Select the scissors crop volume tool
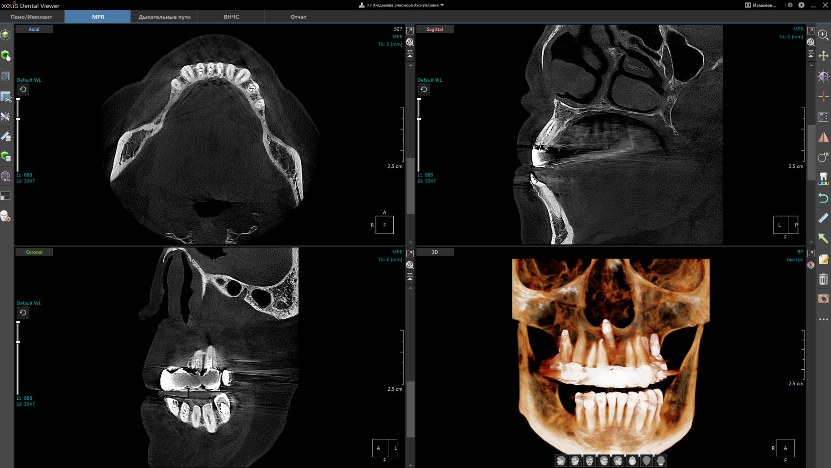The height and width of the screenshot is (468, 831). click(6, 97)
